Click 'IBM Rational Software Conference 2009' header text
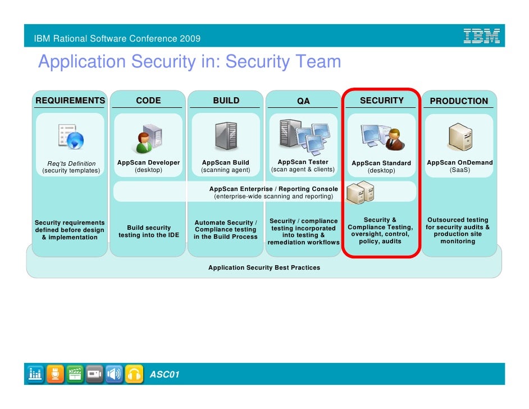This screenshot has height=409, width=529. (x=117, y=38)
